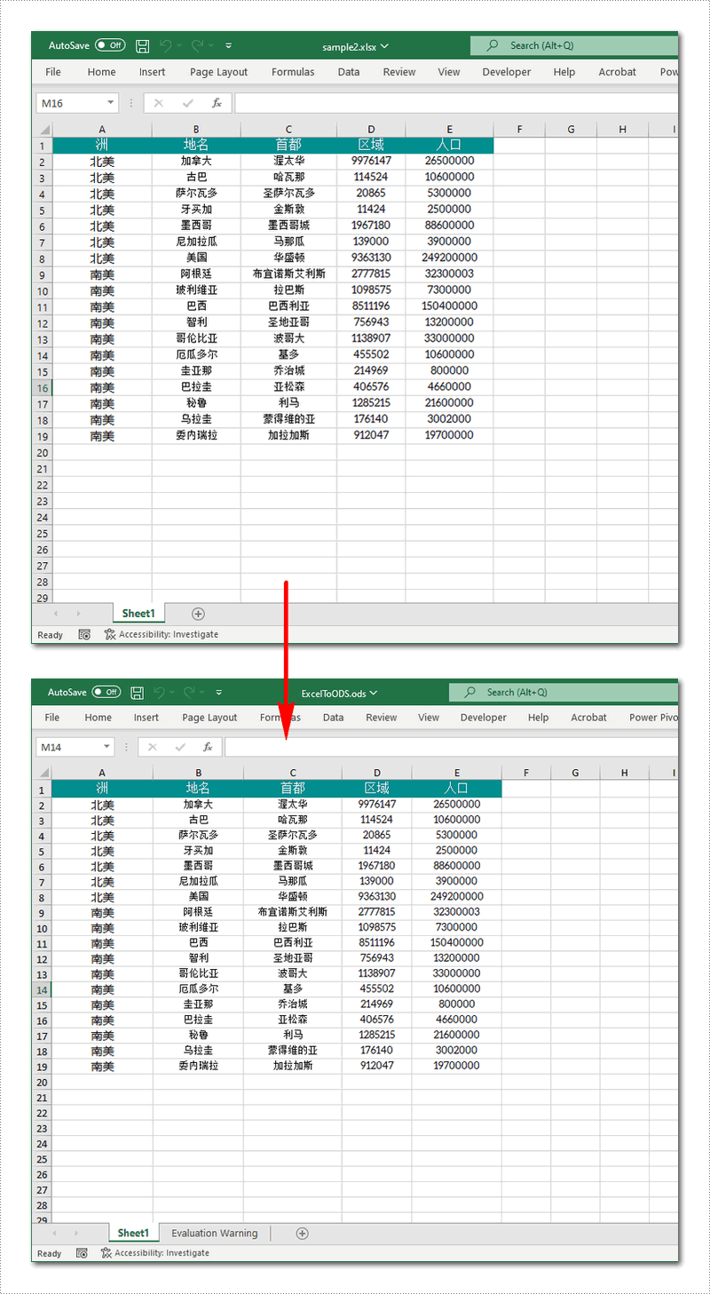Click Save icon in ExcelToODS.ods window
The height and width of the screenshot is (1294, 710).
coord(138,692)
